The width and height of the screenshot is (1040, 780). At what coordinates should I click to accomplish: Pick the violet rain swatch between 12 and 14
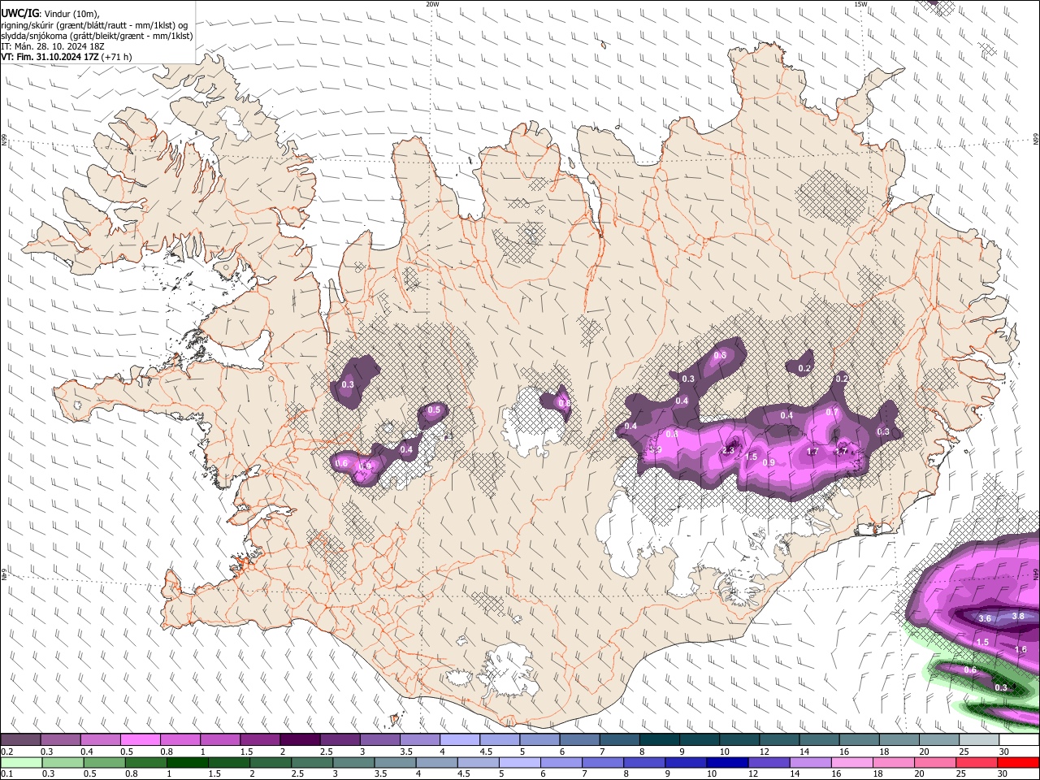(x=768, y=762)
